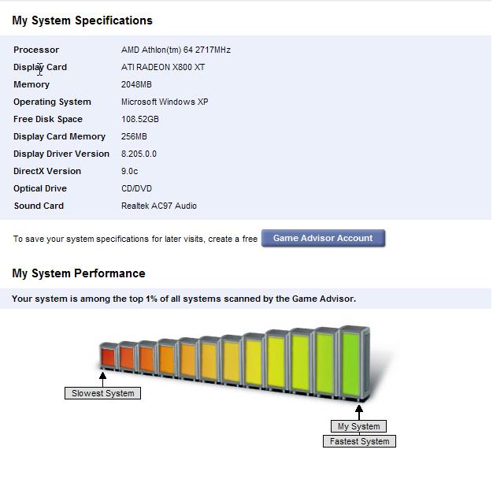493x494 pixels.
Task: Click the Game Advisor Account button
Action: [323, 238]
